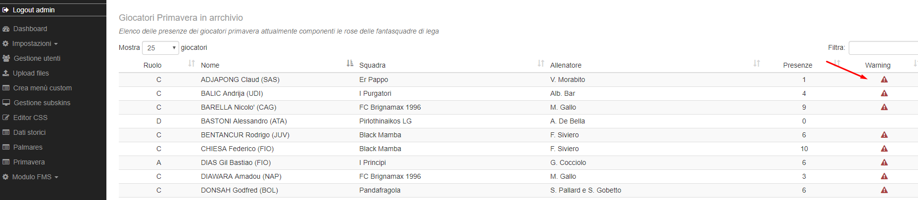Click the Ruolo column sort icon
The height and width of the screenshot is (200, 918).
click(x=192, y=64)
